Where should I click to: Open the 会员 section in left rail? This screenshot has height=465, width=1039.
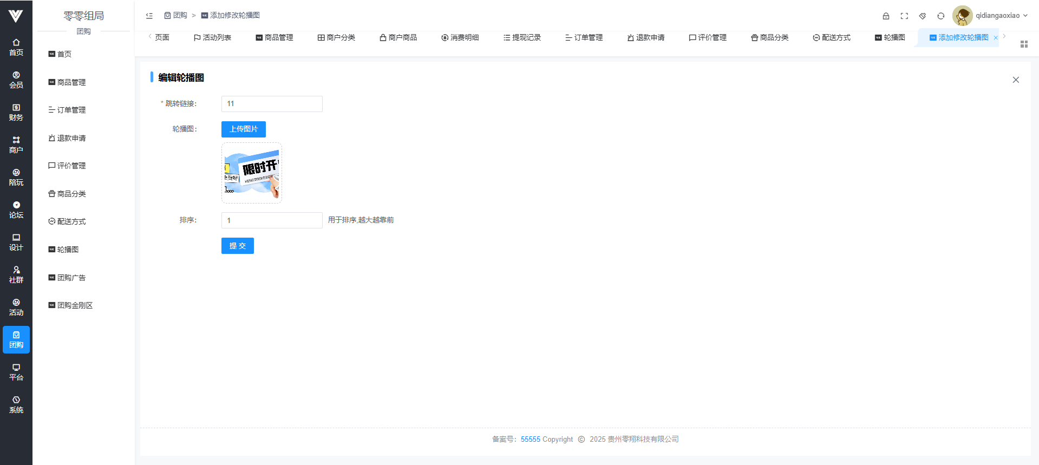click(16, 80)
